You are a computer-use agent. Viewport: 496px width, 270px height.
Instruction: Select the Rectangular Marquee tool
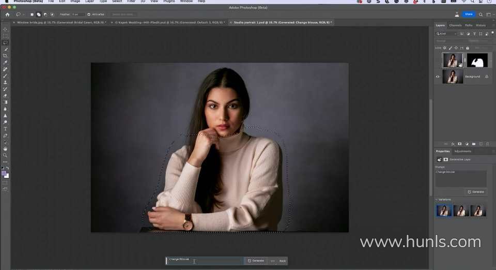pos(5,36)
